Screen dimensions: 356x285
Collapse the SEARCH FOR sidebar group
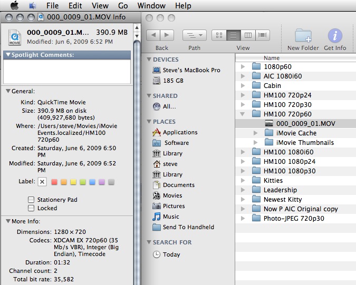pyautogui.click(x=149, y=242)
